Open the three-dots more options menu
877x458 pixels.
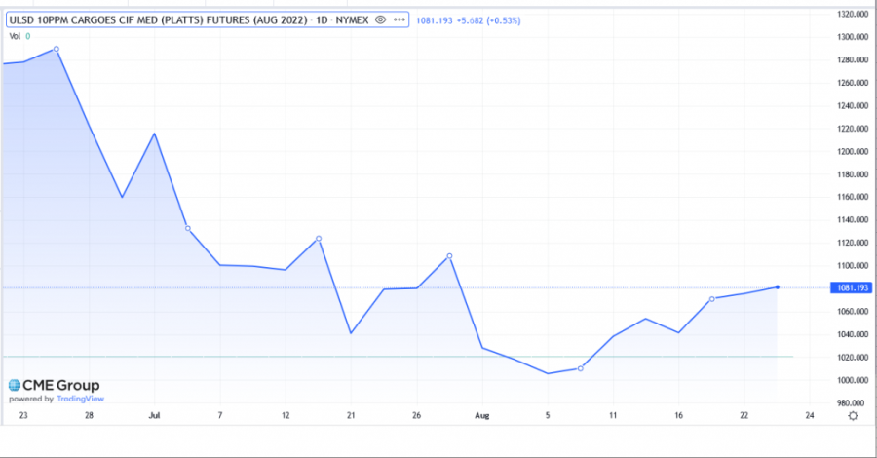(399, 19)
